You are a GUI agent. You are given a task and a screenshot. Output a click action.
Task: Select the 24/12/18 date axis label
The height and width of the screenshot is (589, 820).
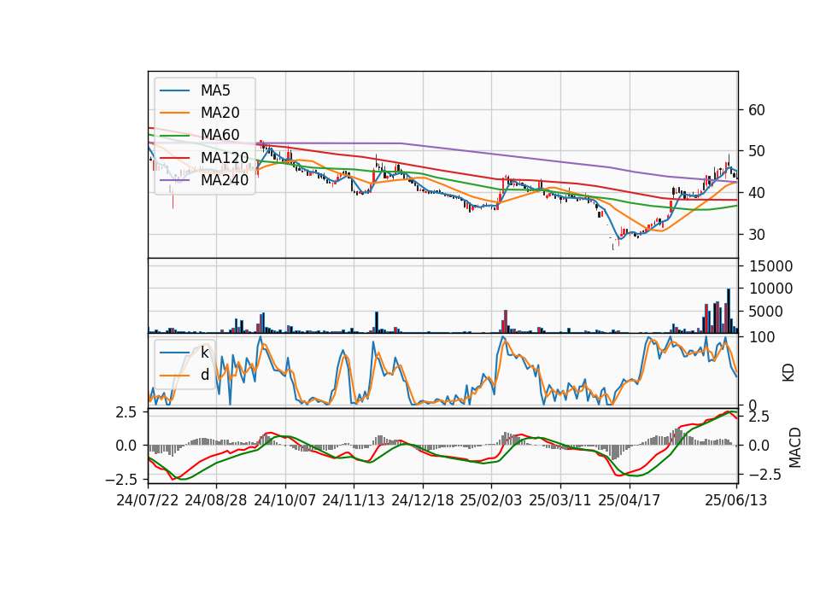pos(423,500)
